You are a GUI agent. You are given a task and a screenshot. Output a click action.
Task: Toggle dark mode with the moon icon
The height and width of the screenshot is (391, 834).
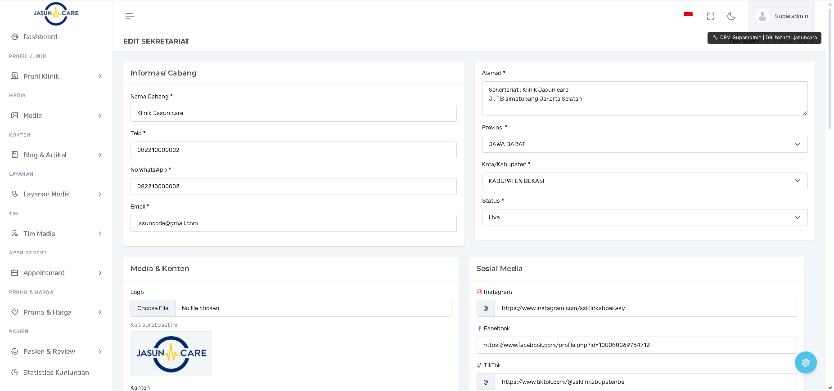[x=731, y=16]
